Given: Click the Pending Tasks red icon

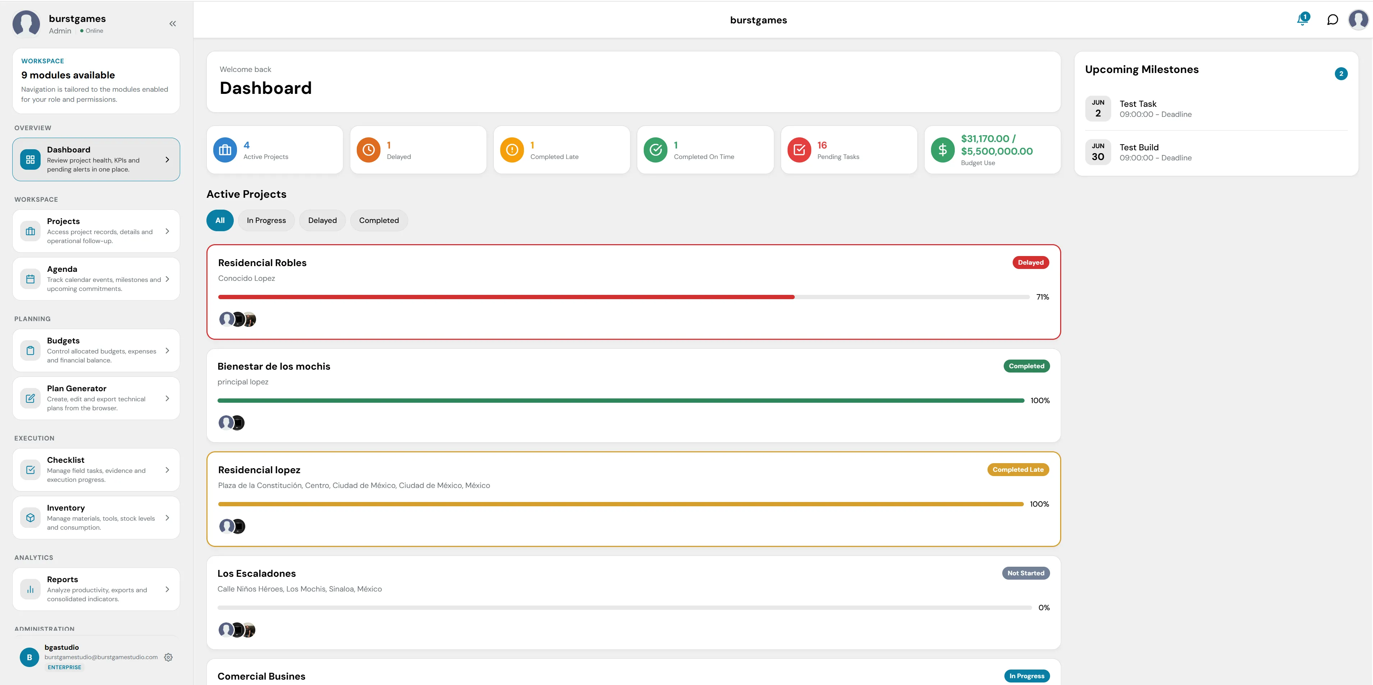Looking at the screenshot, I should [799, 150].
